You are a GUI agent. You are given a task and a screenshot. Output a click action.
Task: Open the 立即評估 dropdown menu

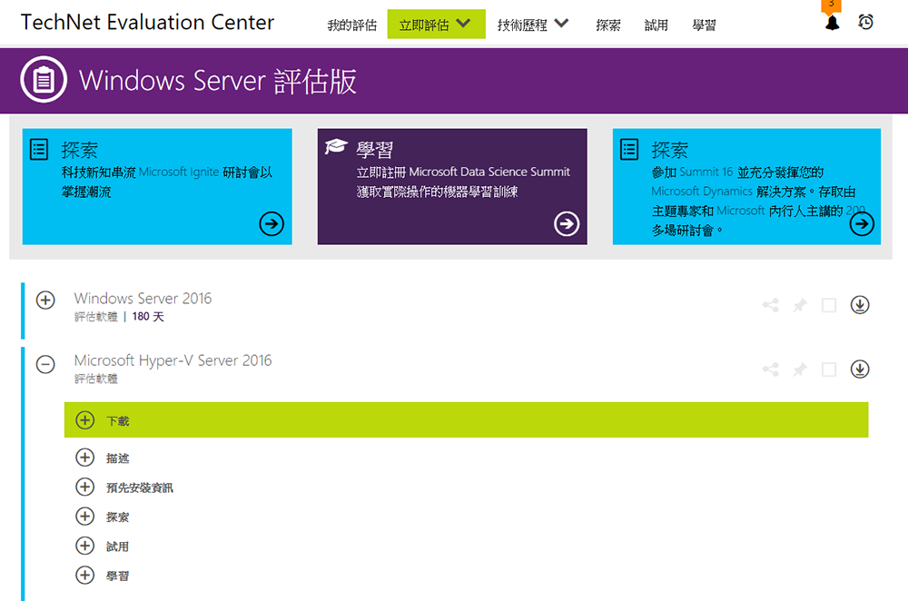click(x=436, y=25)
